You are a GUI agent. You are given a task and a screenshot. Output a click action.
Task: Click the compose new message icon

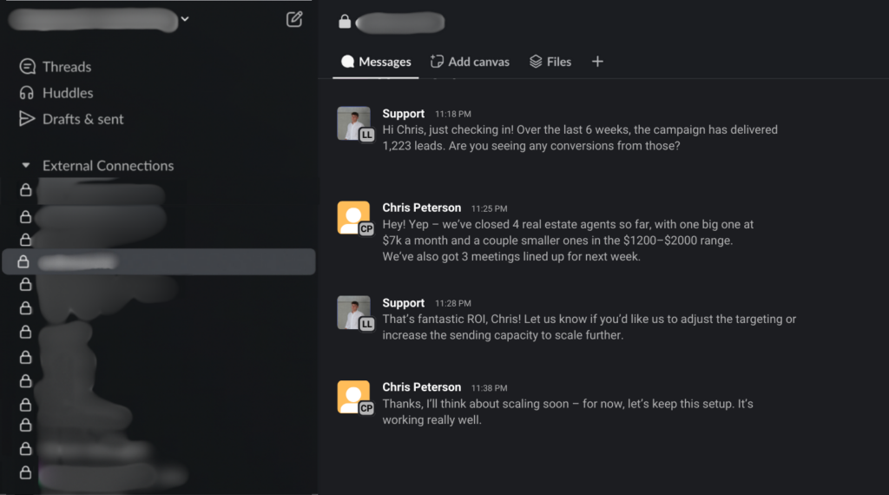click(x=294, y=19)
